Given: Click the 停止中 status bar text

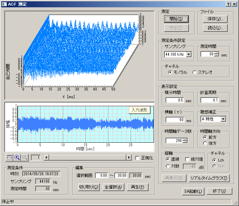Looking at the screenshot, I should tap(8, 202).
